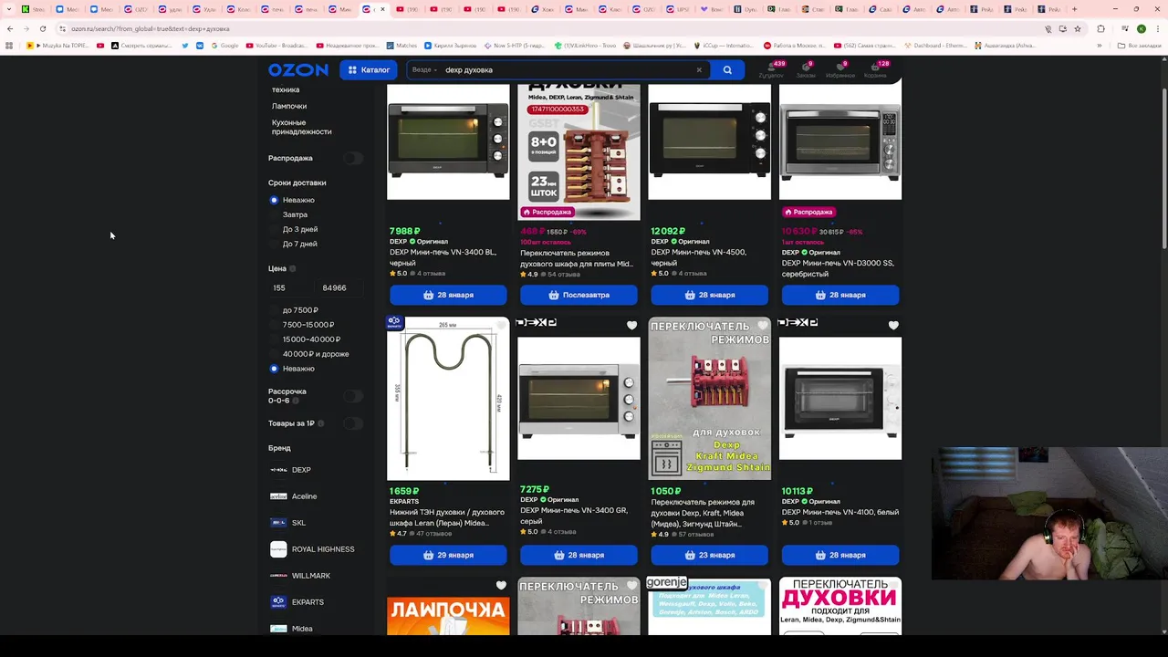1168x657 pixels.
Task: Toggle the Рассрочка 0-0-6 switch
Action: [353, 396]
